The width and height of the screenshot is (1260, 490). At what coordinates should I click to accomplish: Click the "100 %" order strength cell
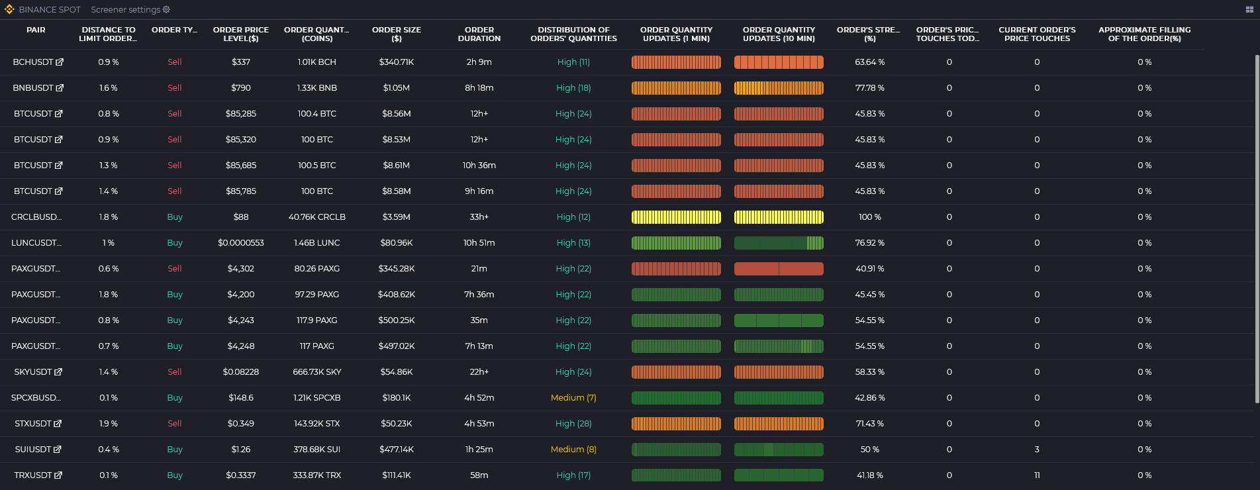(x=870, y=217)
